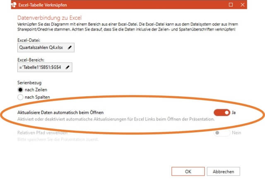Toggle the 'Relativen Pfad verwenden' switch
Viewport: 265px width, 181px height.
(x=222, y=133)
